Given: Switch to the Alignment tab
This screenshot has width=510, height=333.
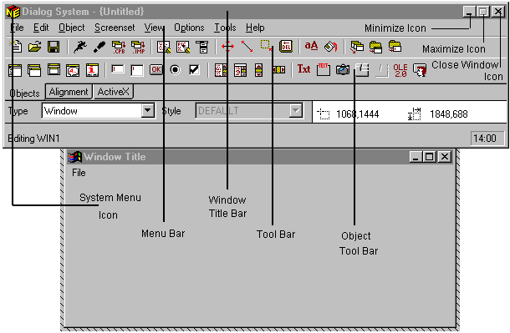Looking at the screenshot, I should 69,92.
